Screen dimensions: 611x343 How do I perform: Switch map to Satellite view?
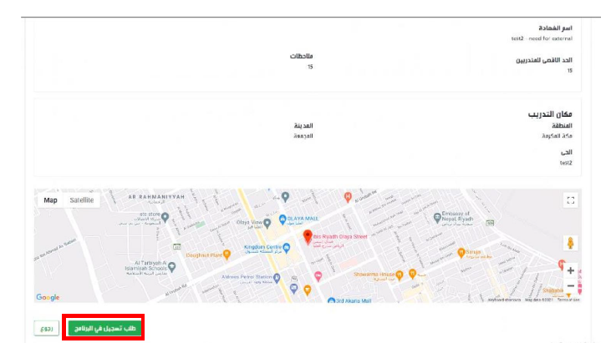pos(81,200)
